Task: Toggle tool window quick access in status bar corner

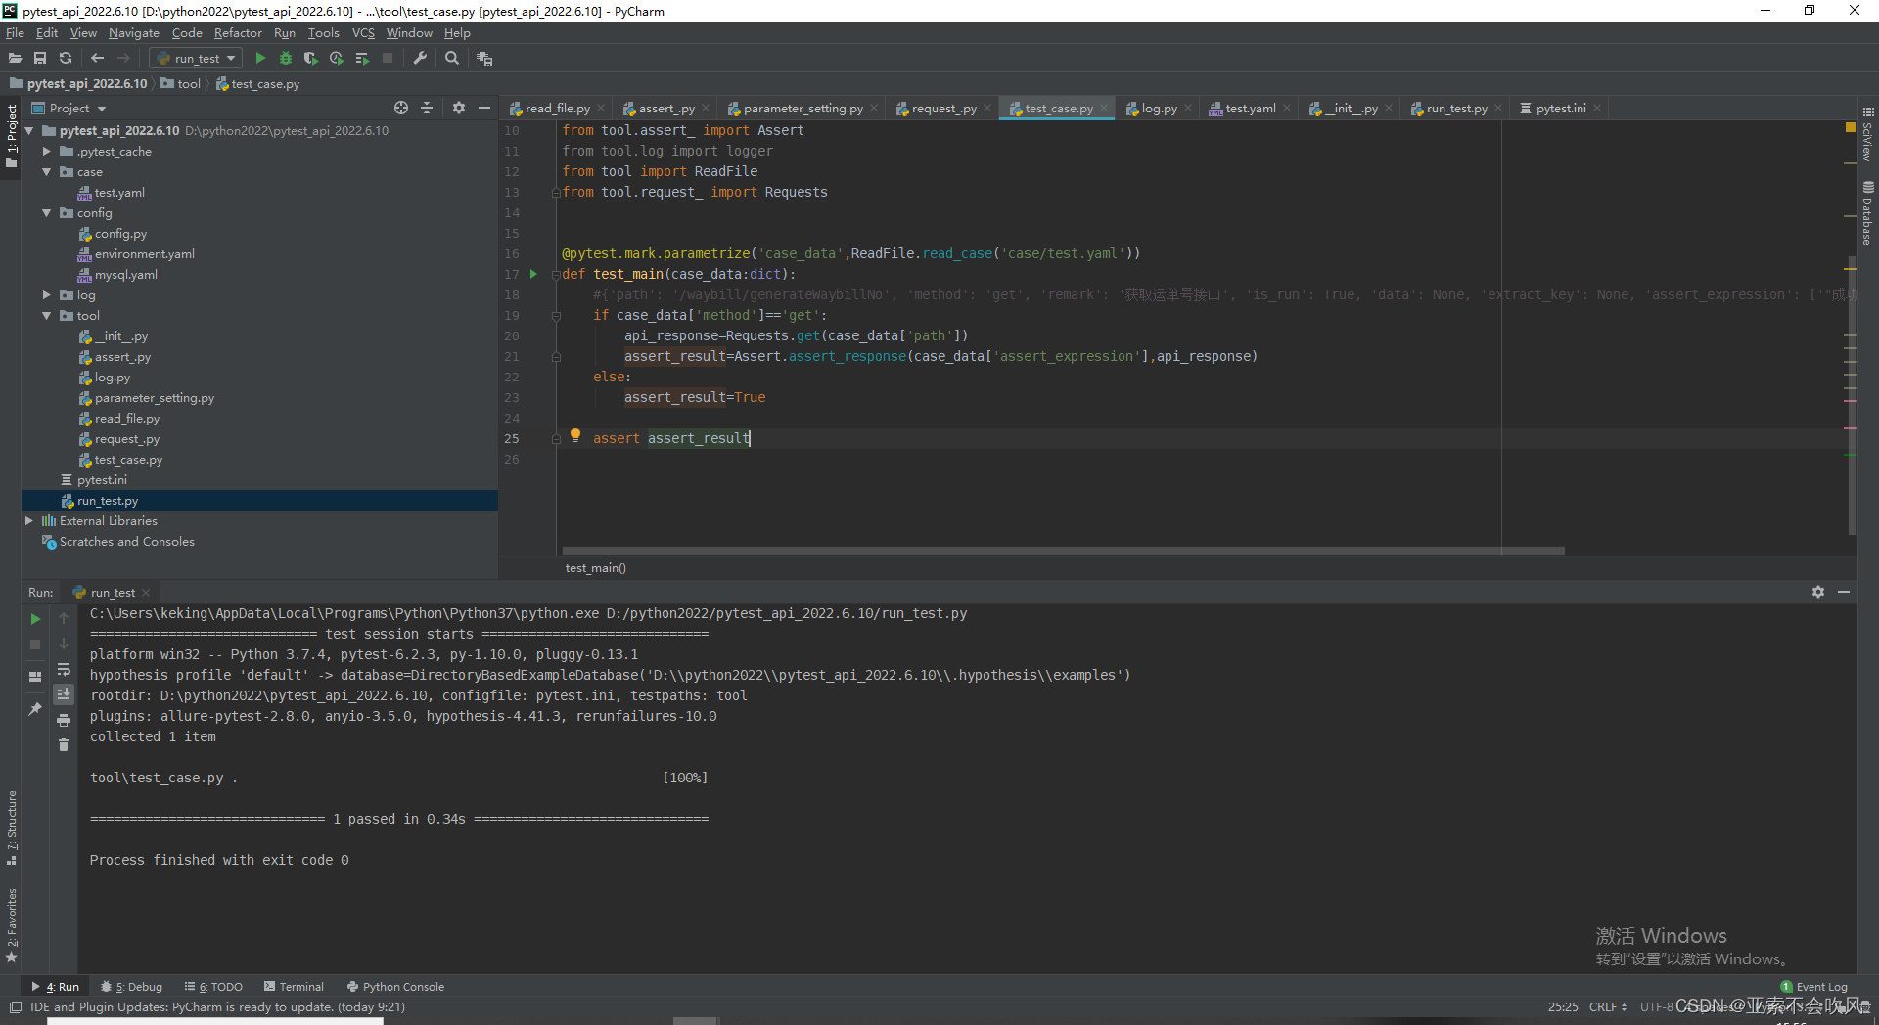Action: pos(16,1007)
